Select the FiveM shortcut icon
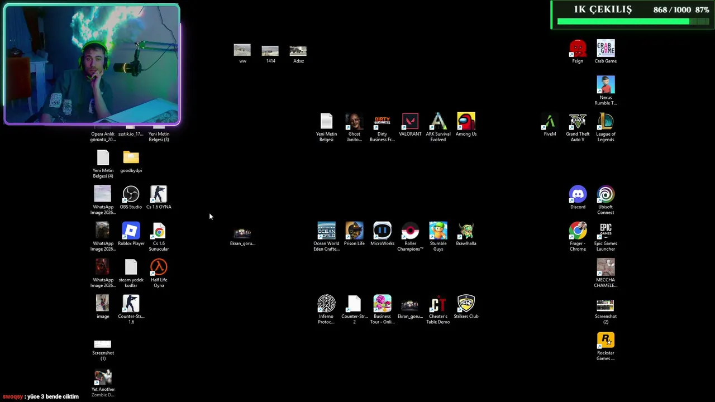The width and height of the screenshot is (715, 402). click(550, 122)
